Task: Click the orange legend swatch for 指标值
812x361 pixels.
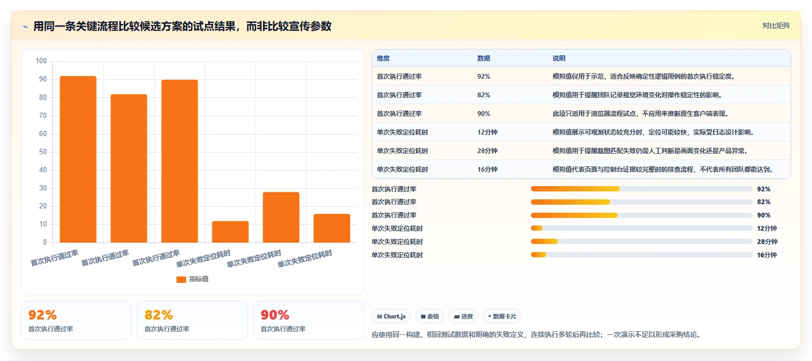Action: (x=181, y=279)
